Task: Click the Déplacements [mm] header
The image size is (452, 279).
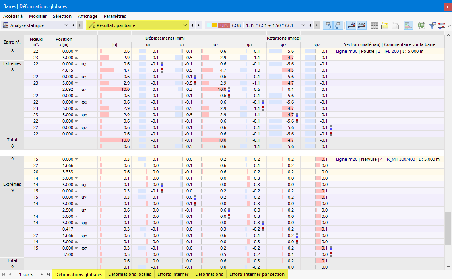Action: [165, 38]
